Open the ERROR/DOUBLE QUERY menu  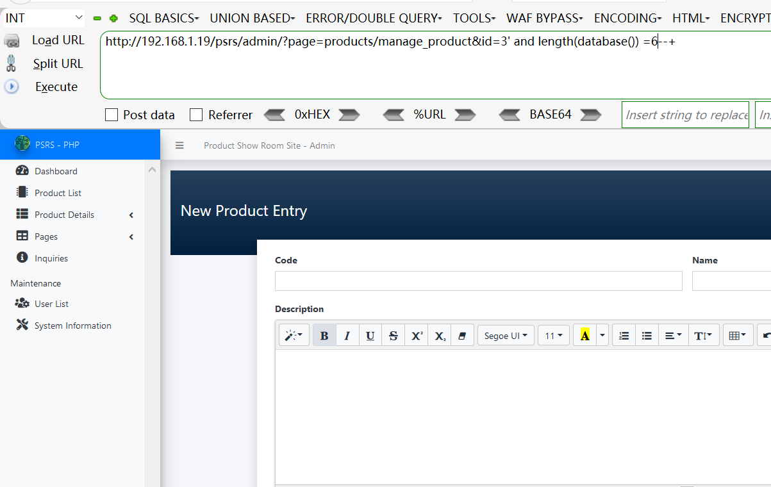point(374,19)
